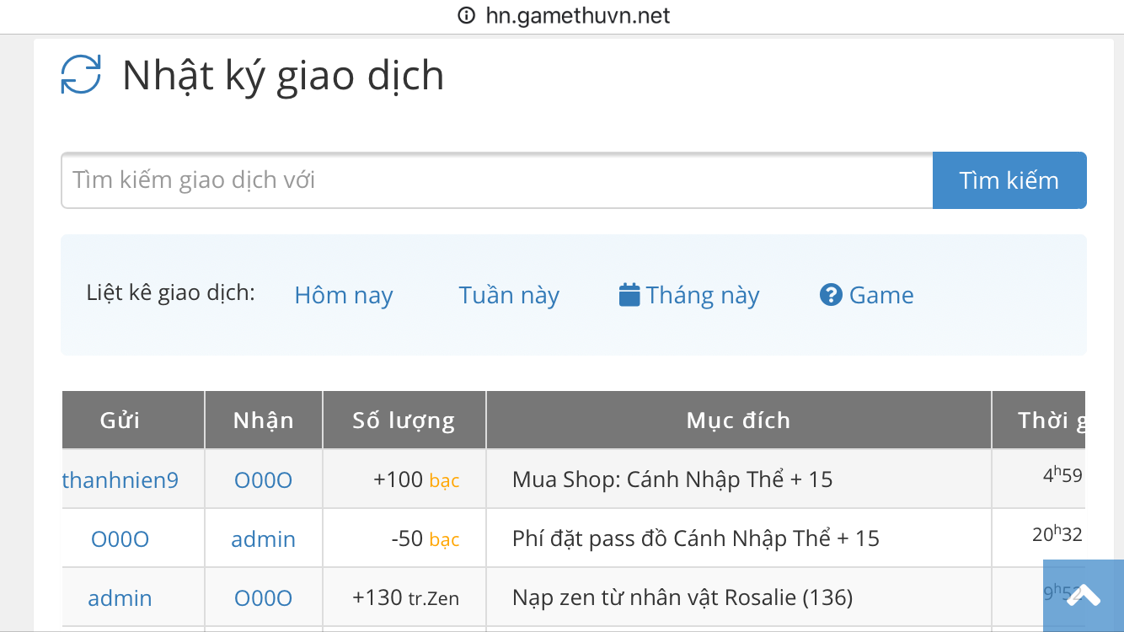Click O00O in the first row's Nhận column
Screen dimensions: 1124x632
[x=264, y=479]
